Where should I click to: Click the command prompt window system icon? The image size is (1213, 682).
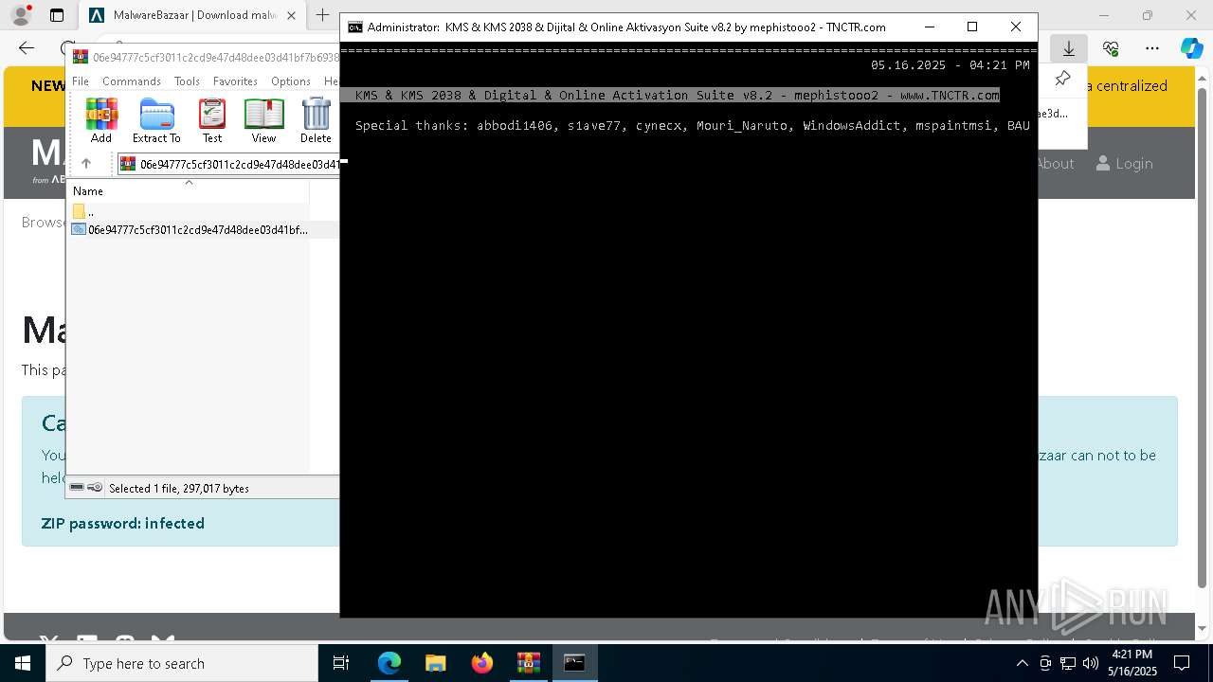click(354, 27)
